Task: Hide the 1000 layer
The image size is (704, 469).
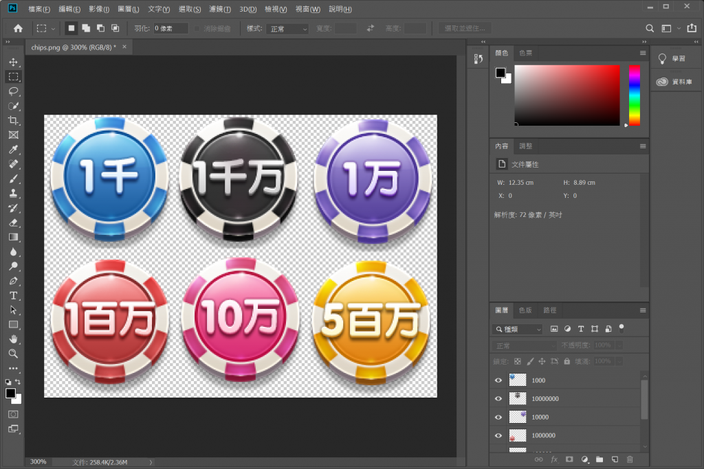Action: click(498, 380)
